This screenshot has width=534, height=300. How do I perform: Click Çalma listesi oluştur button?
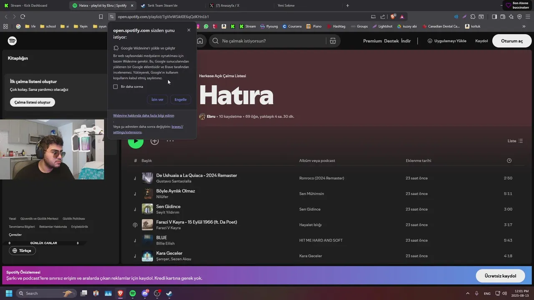(x=33, y=102)
